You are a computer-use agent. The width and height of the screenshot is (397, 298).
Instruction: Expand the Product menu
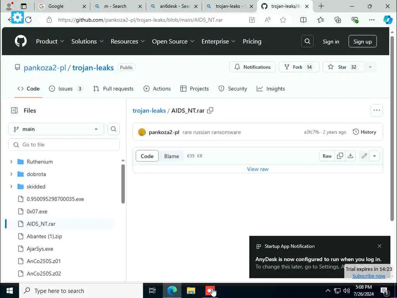50,41
